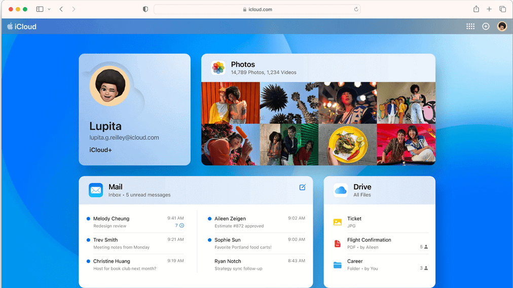This screenshot has width=513, height=288.
Task: Open the account avatar menu in iCloud header
Action: point(501,26)
